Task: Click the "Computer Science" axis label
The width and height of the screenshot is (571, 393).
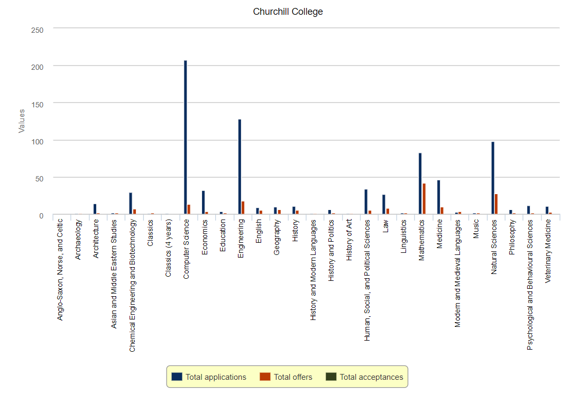Action: [186, 249]
